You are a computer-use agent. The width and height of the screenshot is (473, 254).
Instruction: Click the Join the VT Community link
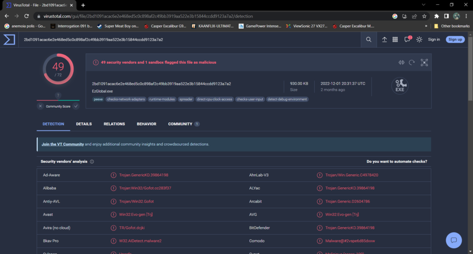click(63, 144)
